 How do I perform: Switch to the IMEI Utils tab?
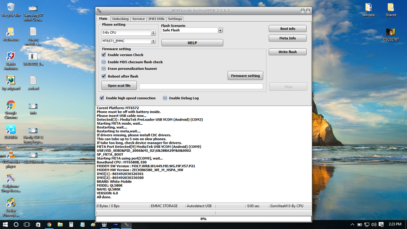coord(156,18)
